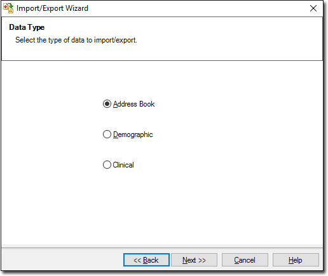Go back with the << Back button
This screenshot has width=328, height=276.
146,260
